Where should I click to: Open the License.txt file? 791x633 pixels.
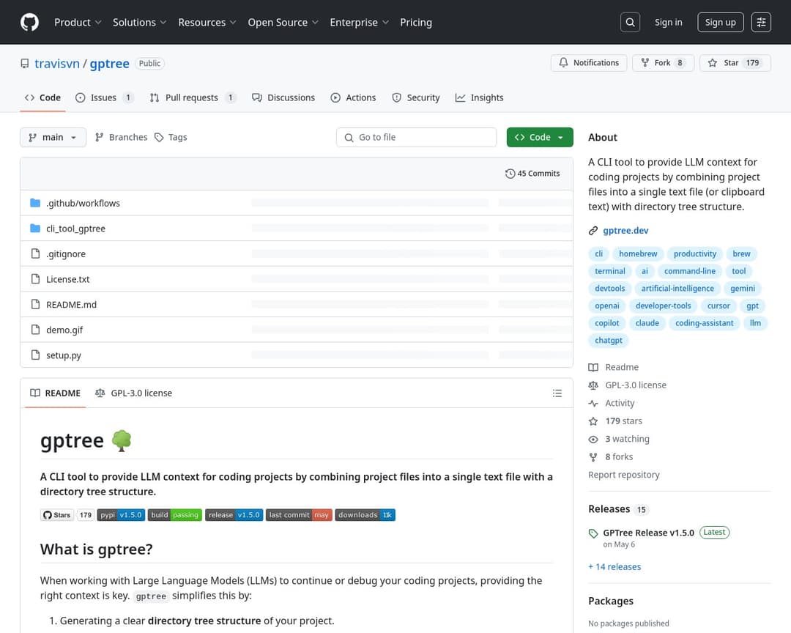68,279
